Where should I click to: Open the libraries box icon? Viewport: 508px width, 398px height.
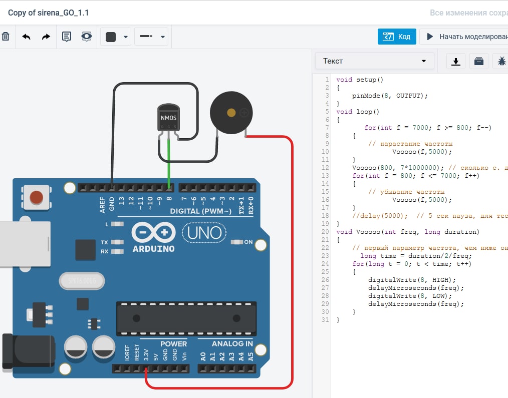coord(479,61)
